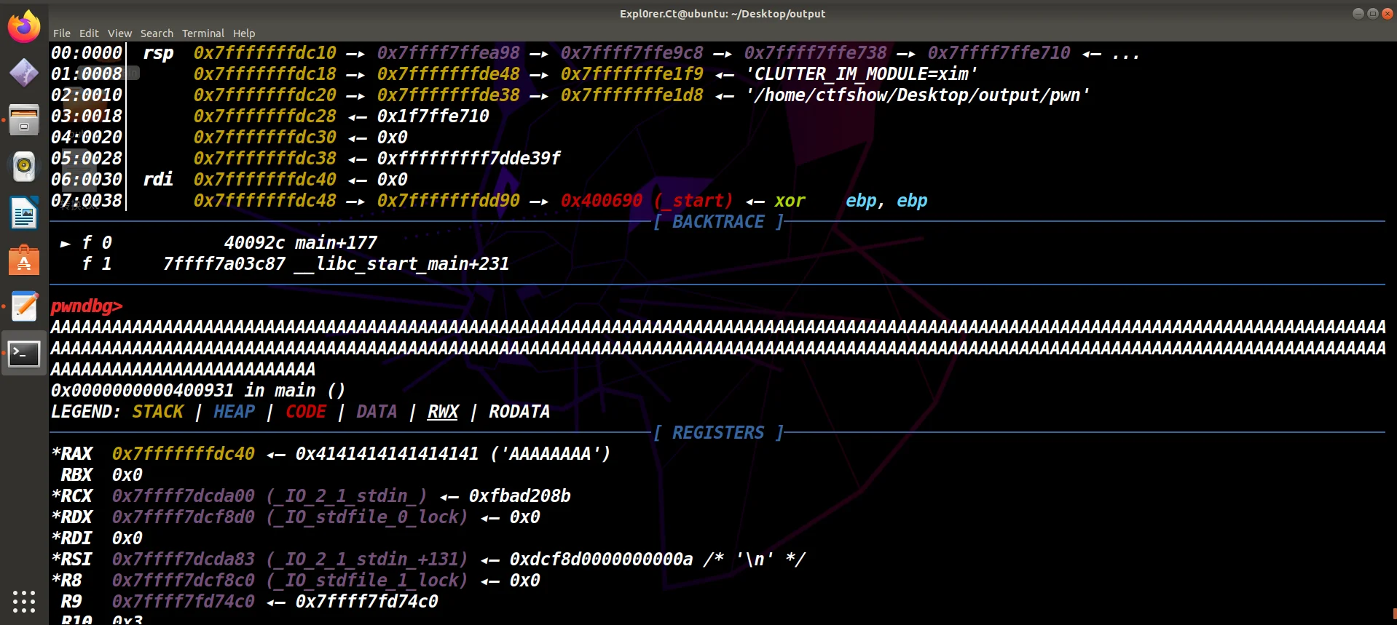The height and width of the screenshot is (625, 1397).
Task: Open the File menu
Action: [x=62, y=33]
